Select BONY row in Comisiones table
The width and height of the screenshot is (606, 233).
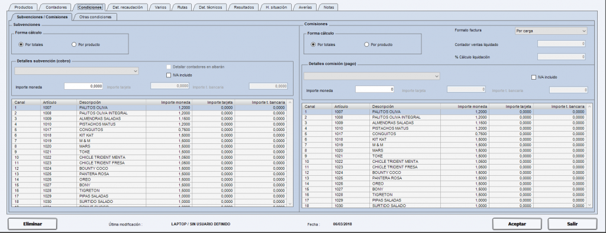444,189
